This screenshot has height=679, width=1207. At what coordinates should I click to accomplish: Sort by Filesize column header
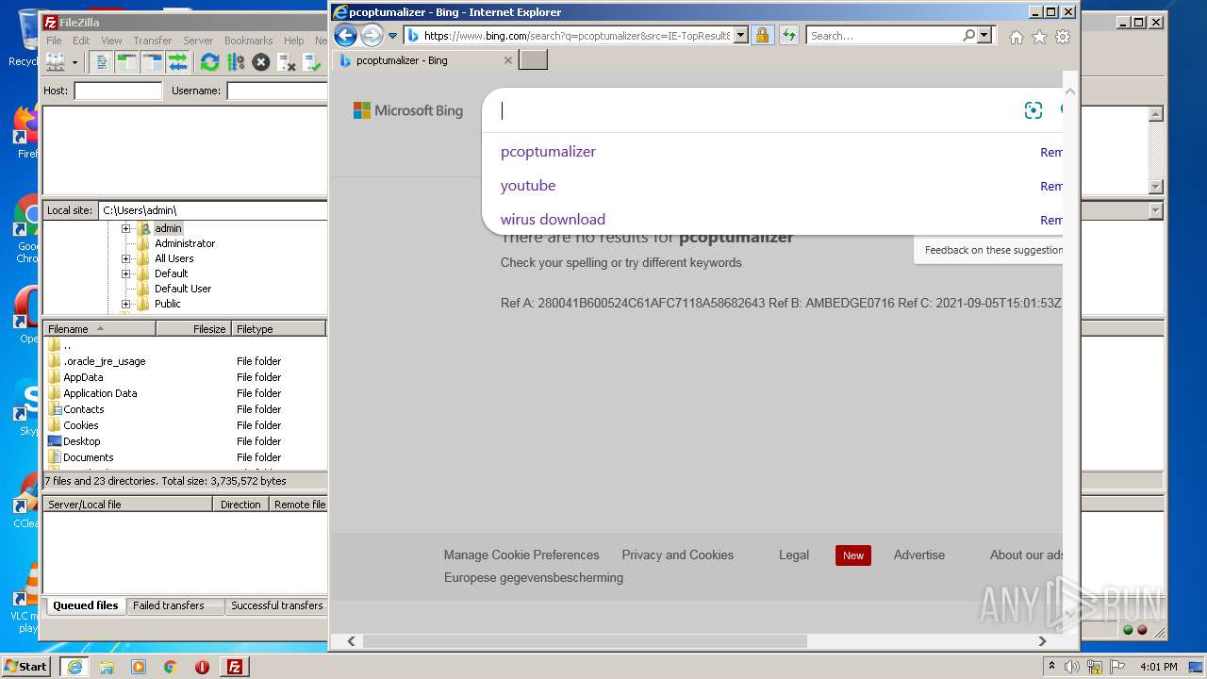point(194,329)
